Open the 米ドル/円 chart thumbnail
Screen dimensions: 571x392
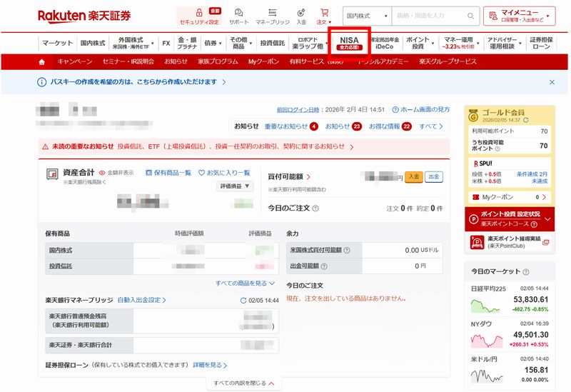click(486, 376)
